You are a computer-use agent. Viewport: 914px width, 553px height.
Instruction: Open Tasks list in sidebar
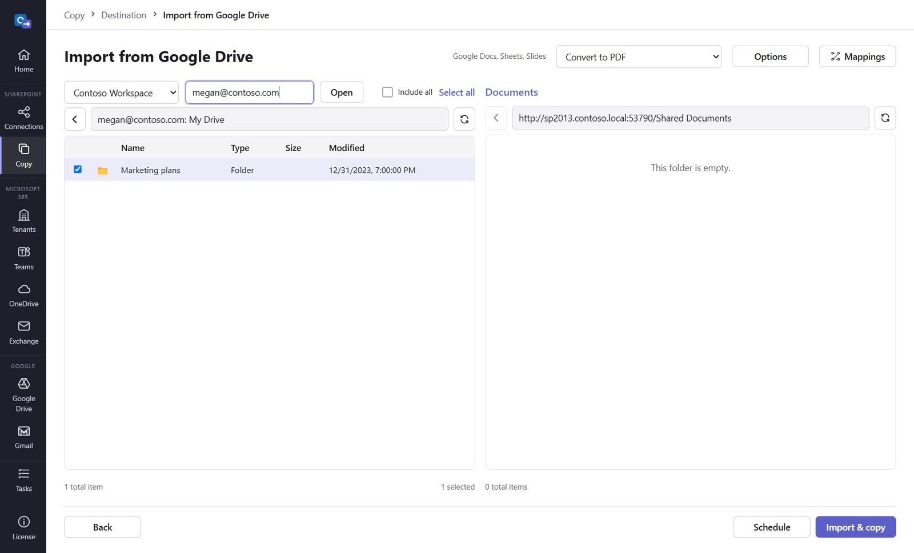click(23, 480)
